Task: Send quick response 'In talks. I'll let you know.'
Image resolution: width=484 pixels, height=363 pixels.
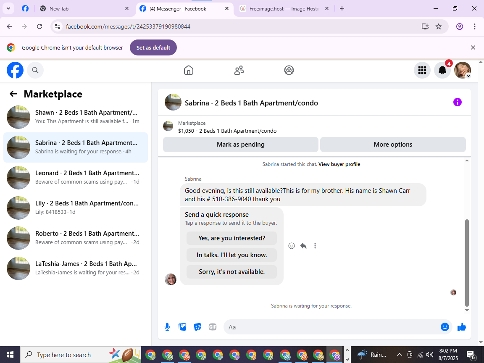Action: click(x=232, y=255)
